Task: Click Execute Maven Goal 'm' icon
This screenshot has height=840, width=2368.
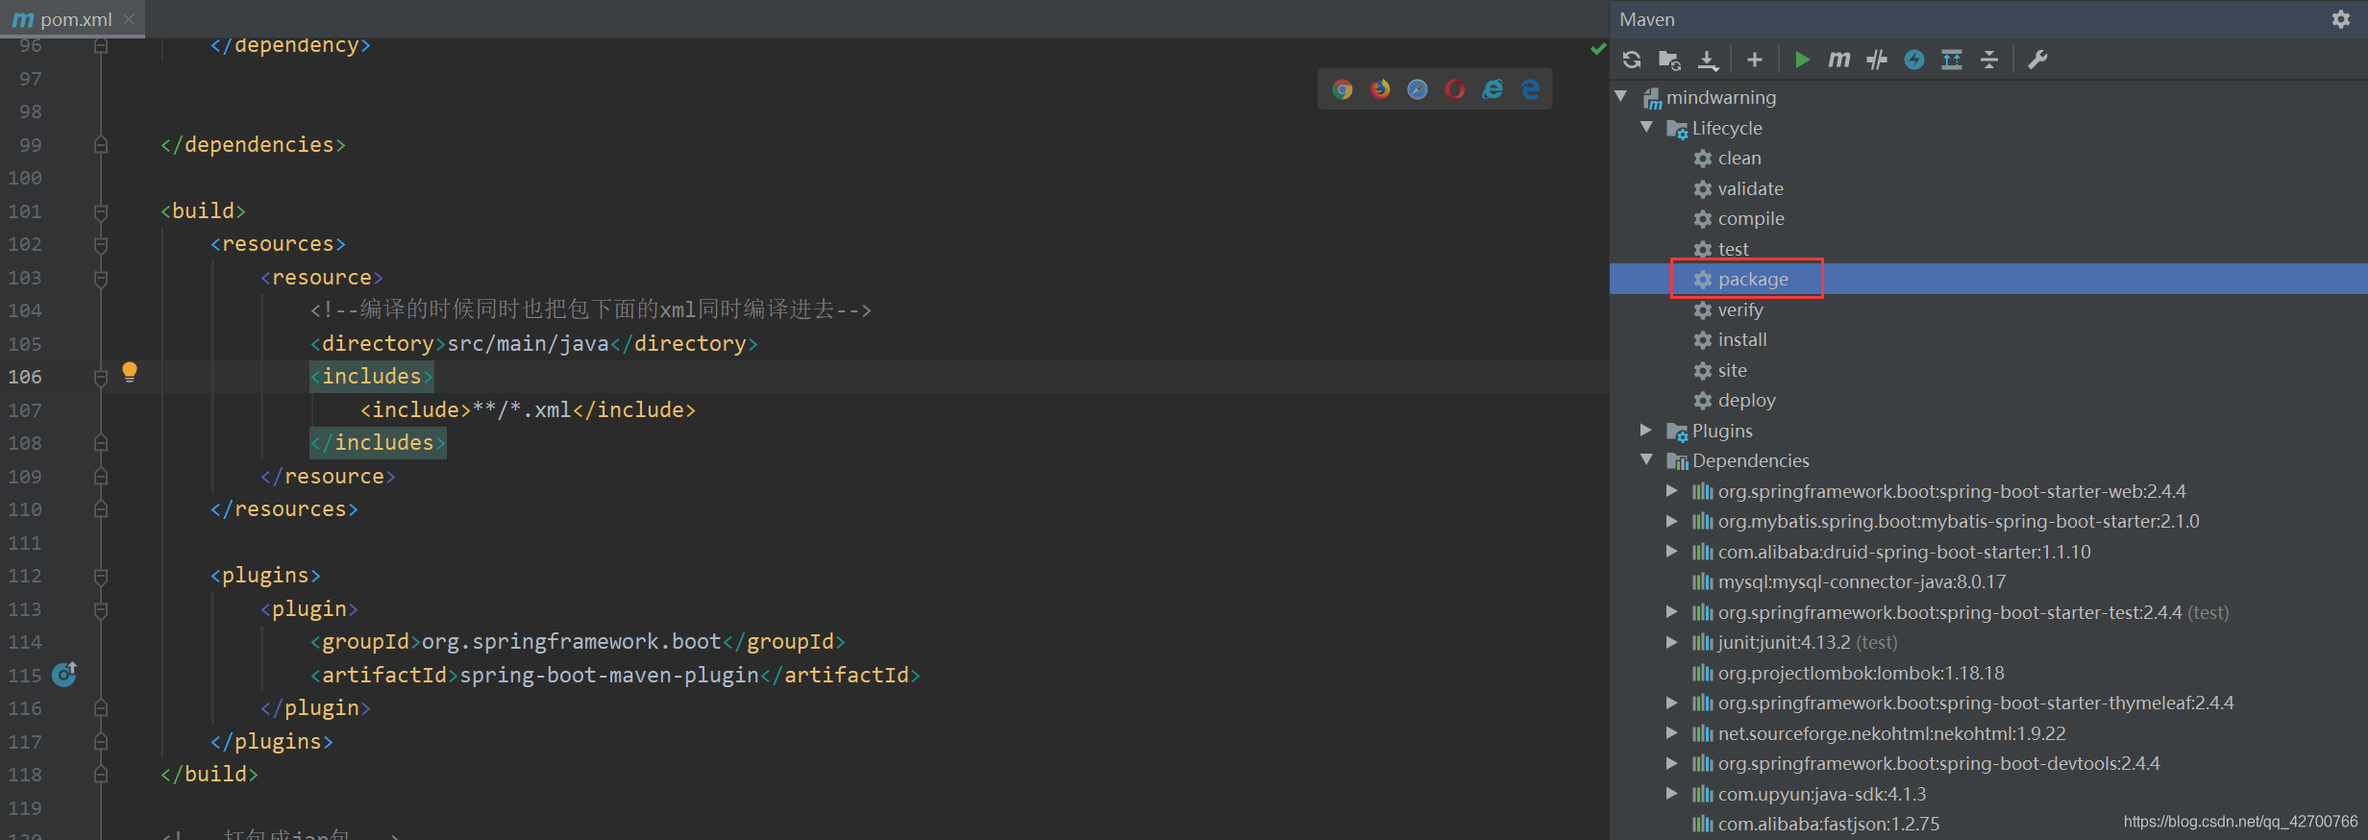Action: pos(1839,60)
